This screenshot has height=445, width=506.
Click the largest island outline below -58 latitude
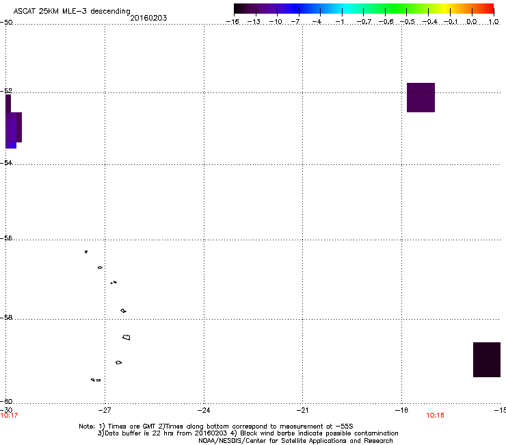[x=126, y=338]
